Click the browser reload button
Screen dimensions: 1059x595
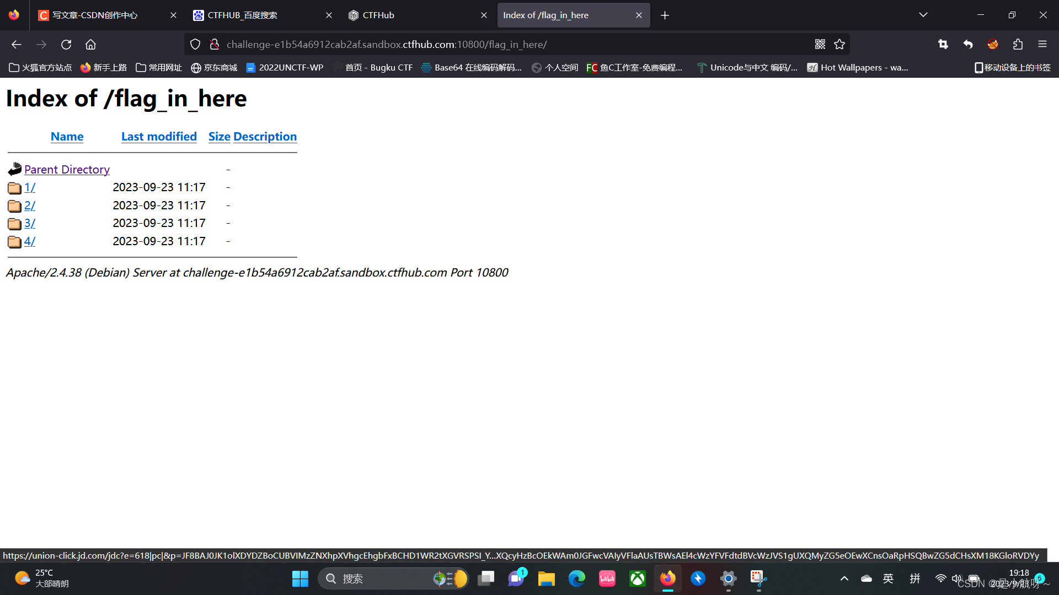(x=66, y=45)
